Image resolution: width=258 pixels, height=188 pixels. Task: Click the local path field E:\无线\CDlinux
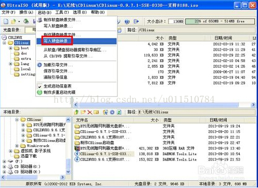coord(197,112)
